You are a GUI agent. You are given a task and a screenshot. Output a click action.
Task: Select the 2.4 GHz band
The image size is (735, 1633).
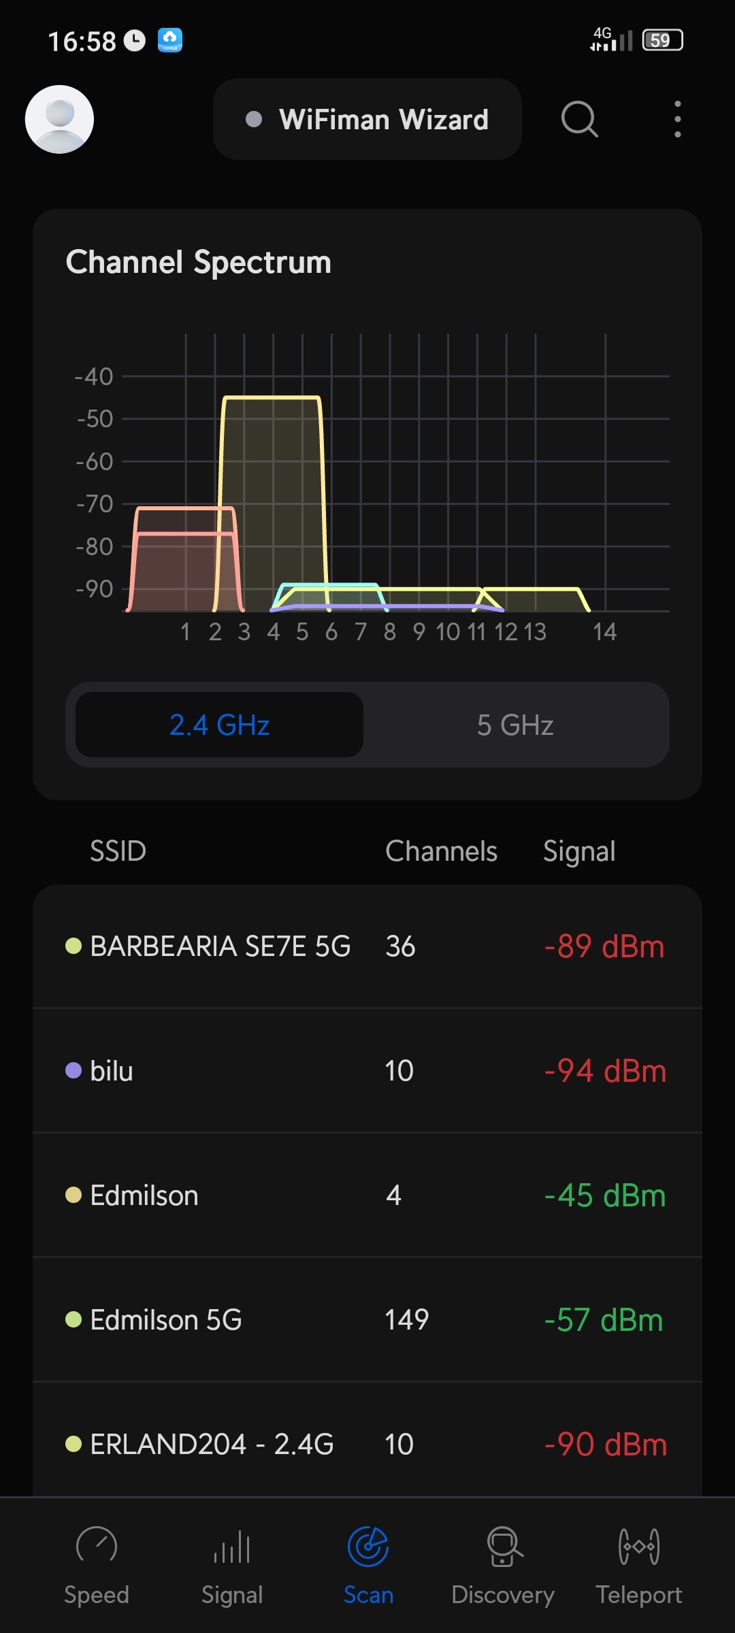[219, 725]
